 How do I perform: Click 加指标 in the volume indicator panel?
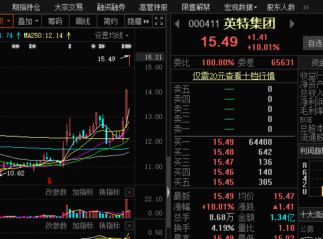pos(83,192)
